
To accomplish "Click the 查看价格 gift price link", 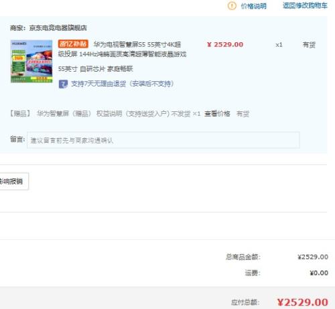I will pyautogui.click(x=217, y=114).
